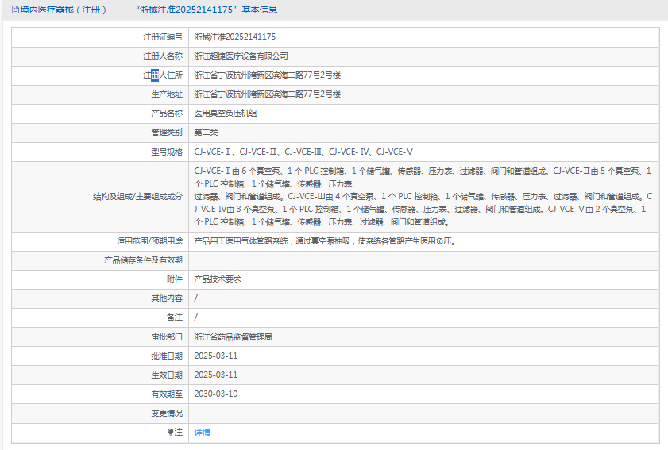
Task: Click model spec value CJ-VCE-Ⅰ、CJ-VCE-Ⅱ list
Action: coord(303,152)
